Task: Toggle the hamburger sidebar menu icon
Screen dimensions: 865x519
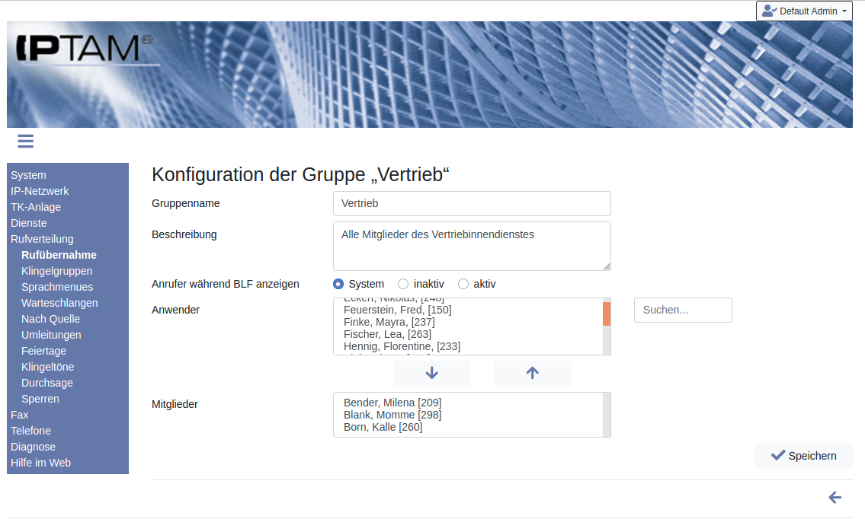Action: 25,141
